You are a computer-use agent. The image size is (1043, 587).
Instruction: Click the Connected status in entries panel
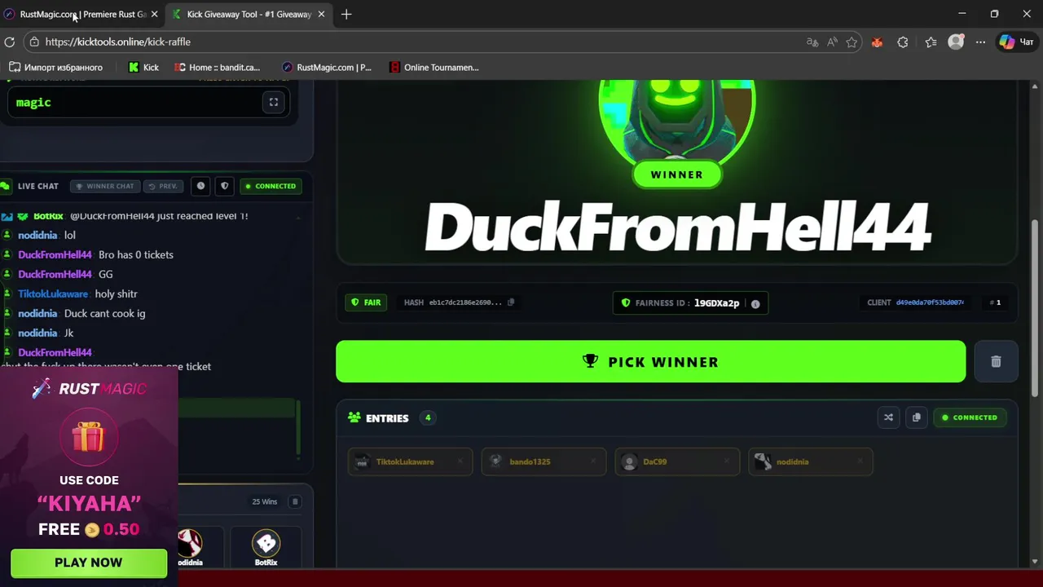click(x=970, y=417)
